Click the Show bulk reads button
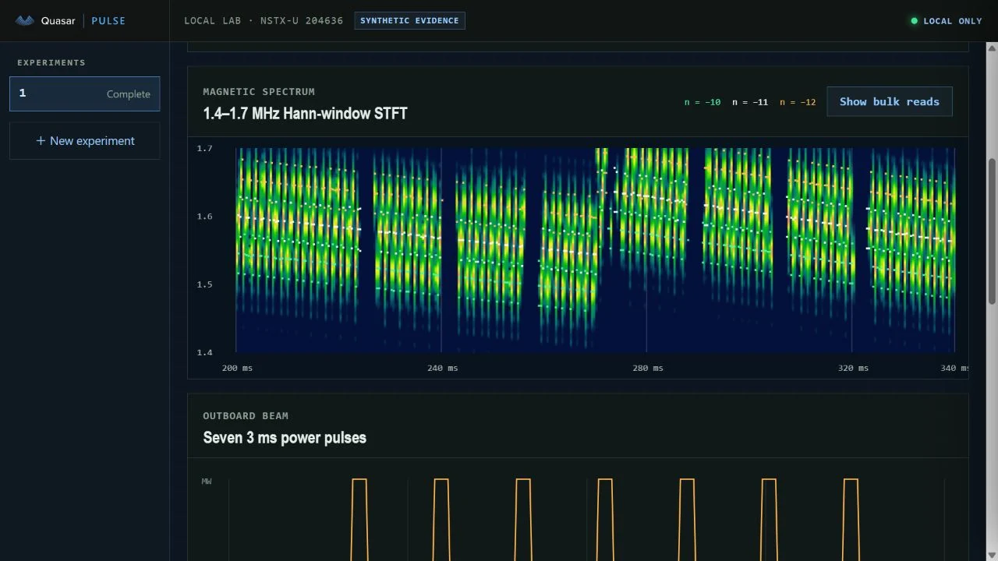The image size is (998, 561). coord(890,101)
